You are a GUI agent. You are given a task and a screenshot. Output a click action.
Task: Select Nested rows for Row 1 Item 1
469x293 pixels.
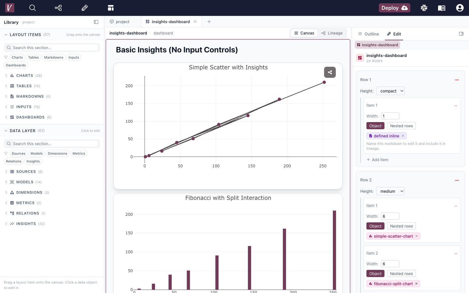[401, 126]
